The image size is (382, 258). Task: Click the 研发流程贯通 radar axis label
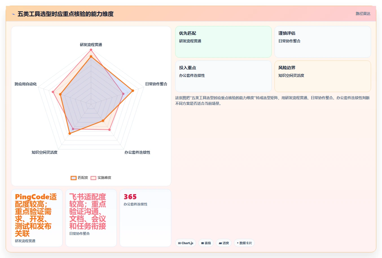[x=91, y=45]
